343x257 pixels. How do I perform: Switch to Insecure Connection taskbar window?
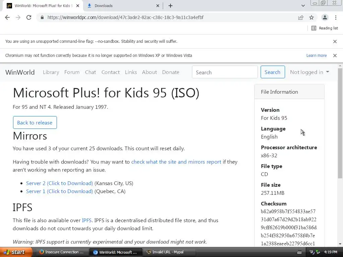point(62,252)
